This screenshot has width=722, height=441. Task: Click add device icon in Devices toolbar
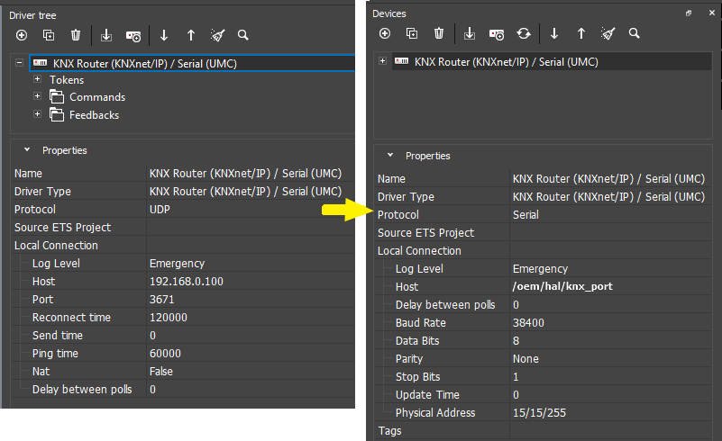(385, 33)
